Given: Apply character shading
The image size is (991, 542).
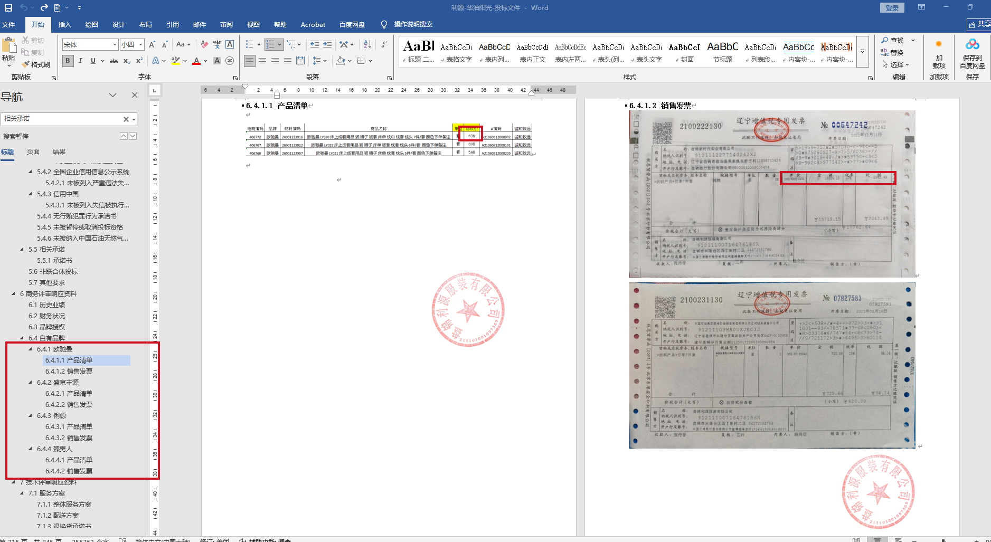Looking at the screenshot, I should tap(217, 61).
